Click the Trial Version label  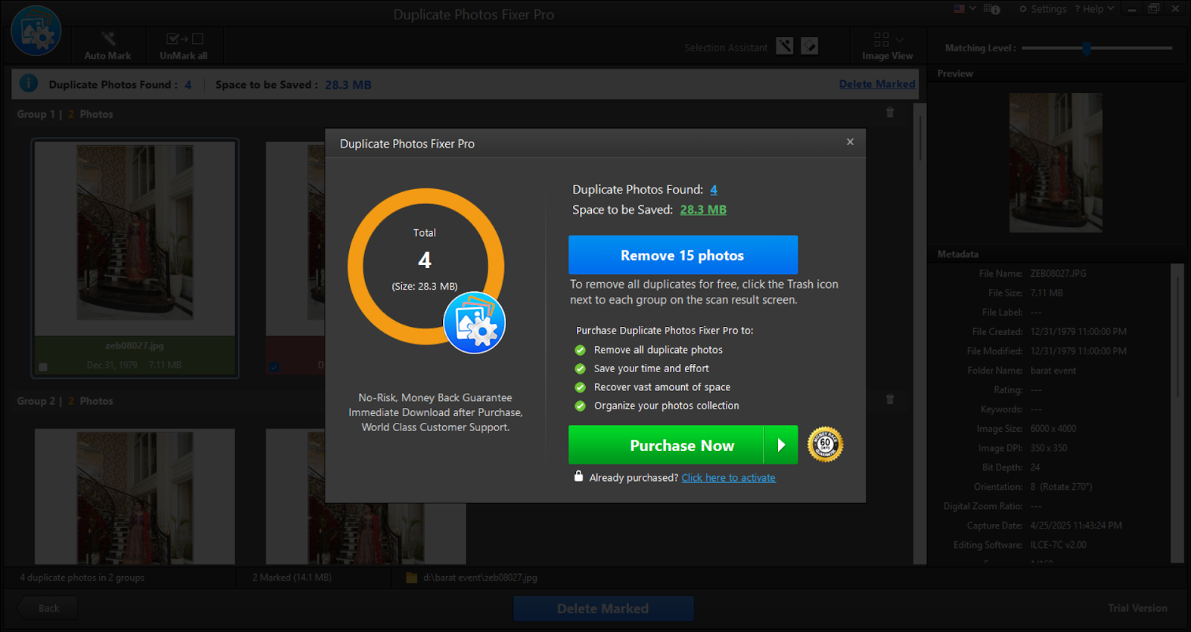1137,608
